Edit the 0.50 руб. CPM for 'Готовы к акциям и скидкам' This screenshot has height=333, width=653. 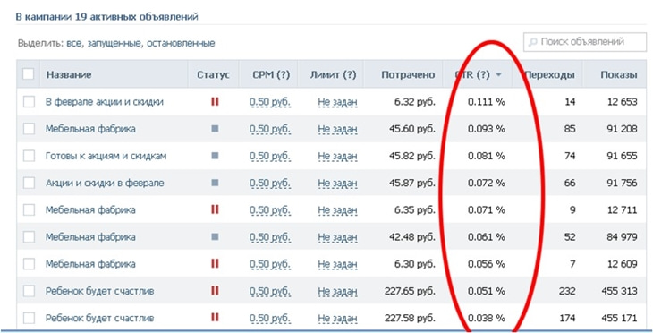(x=270, y=157)
